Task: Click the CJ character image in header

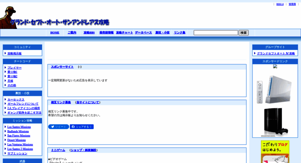Action: tap(8, 18)
